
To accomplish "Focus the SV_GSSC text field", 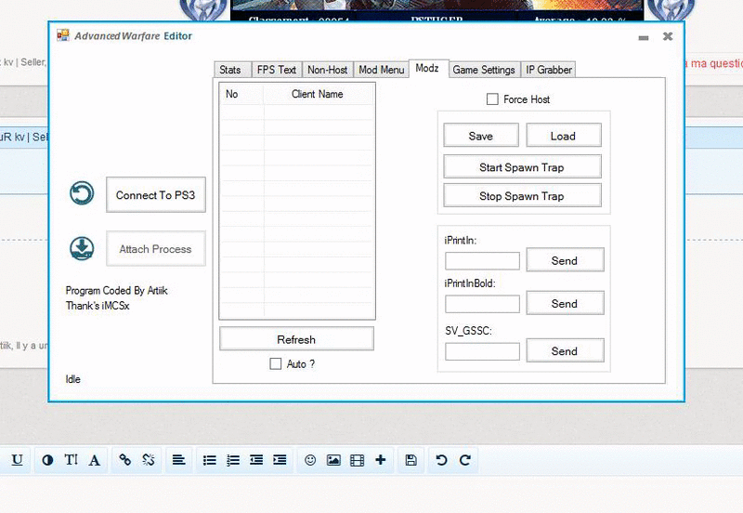I will click(482, 351).
